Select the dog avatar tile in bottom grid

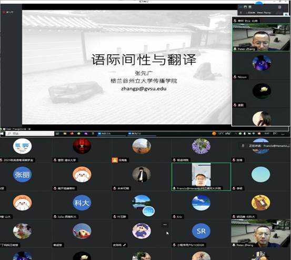82,231
